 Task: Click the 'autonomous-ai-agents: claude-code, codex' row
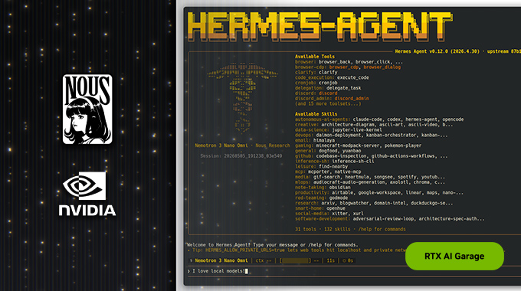[379, 119]
